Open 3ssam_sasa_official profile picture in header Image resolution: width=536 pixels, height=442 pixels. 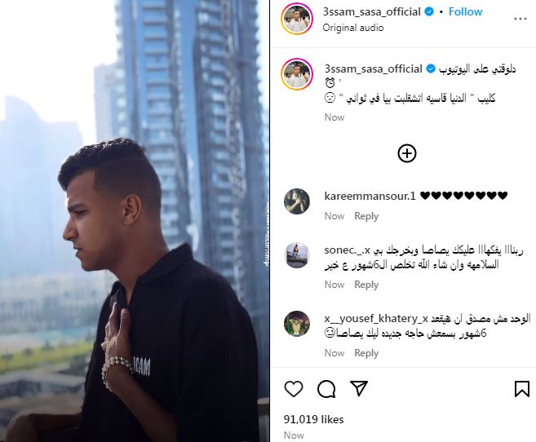[297, 19]
